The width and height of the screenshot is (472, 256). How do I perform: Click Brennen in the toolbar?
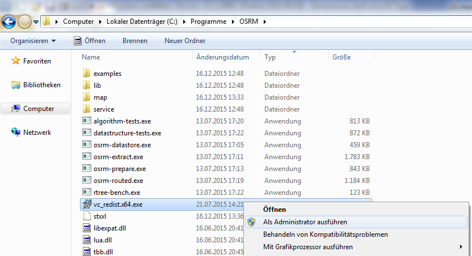coord(135,41)
